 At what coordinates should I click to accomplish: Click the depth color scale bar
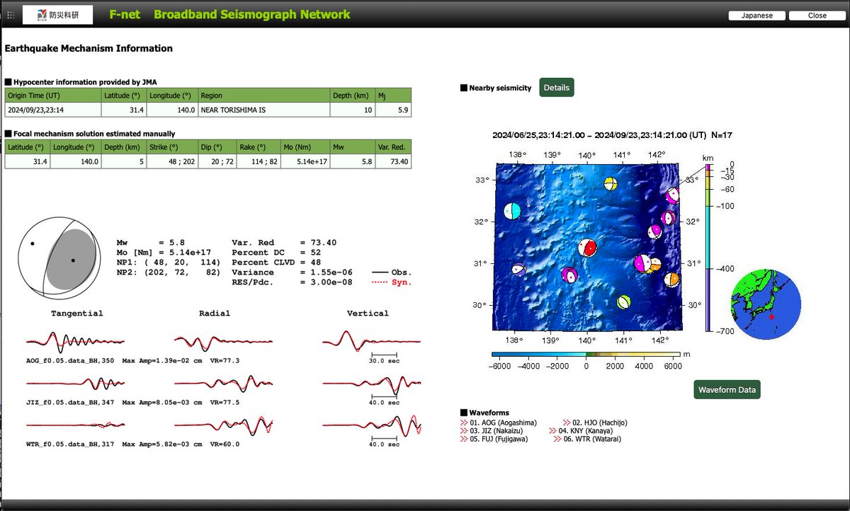click(708, 248)
